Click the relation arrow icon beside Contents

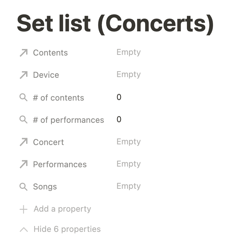(24, 53)
